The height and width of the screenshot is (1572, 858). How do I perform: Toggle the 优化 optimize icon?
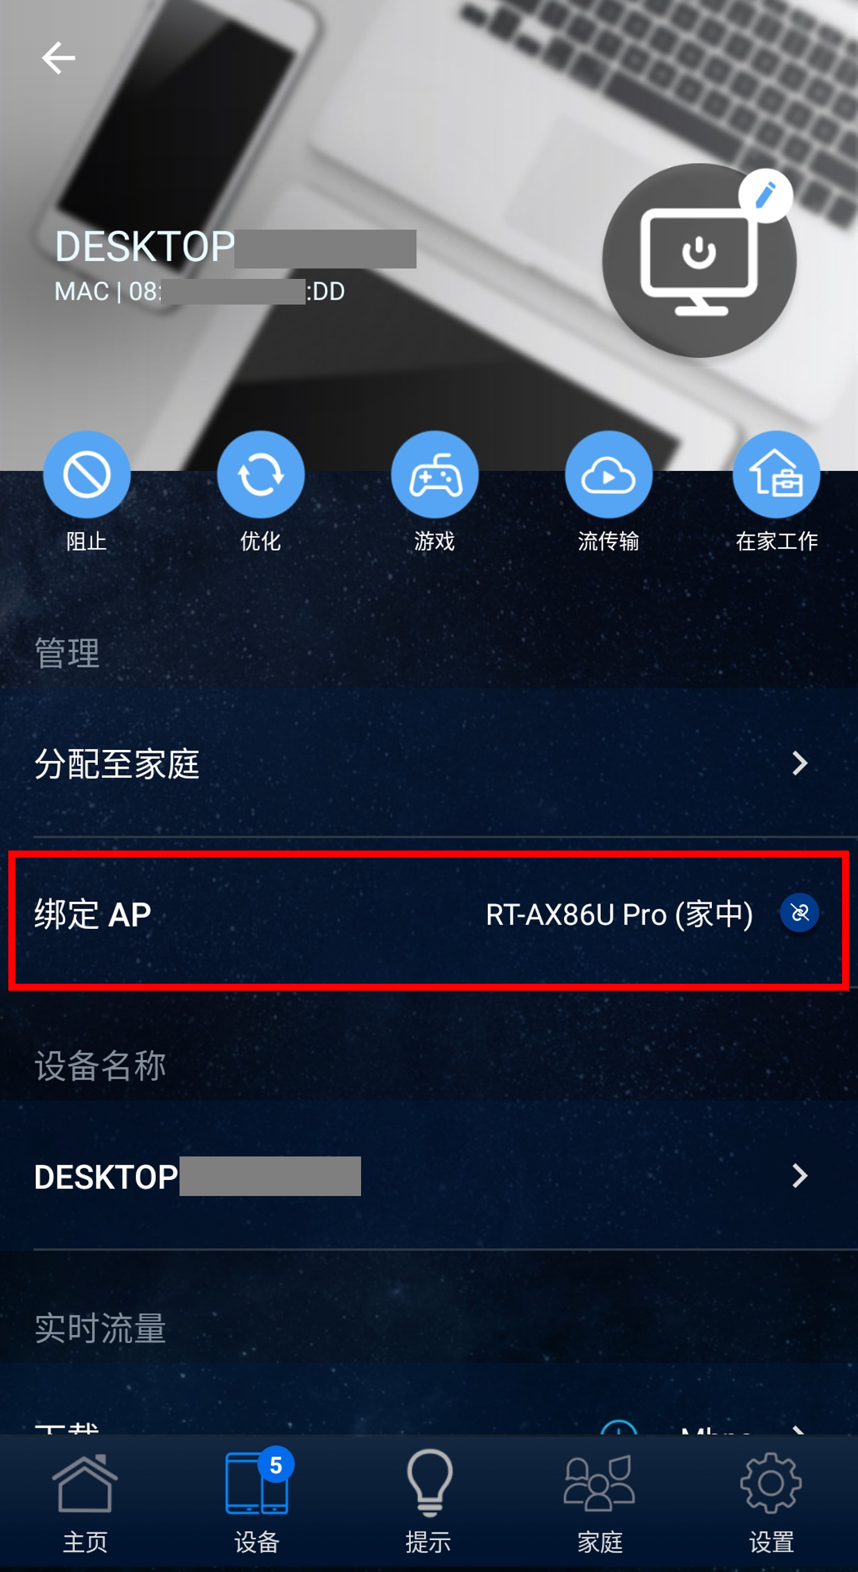261,475
